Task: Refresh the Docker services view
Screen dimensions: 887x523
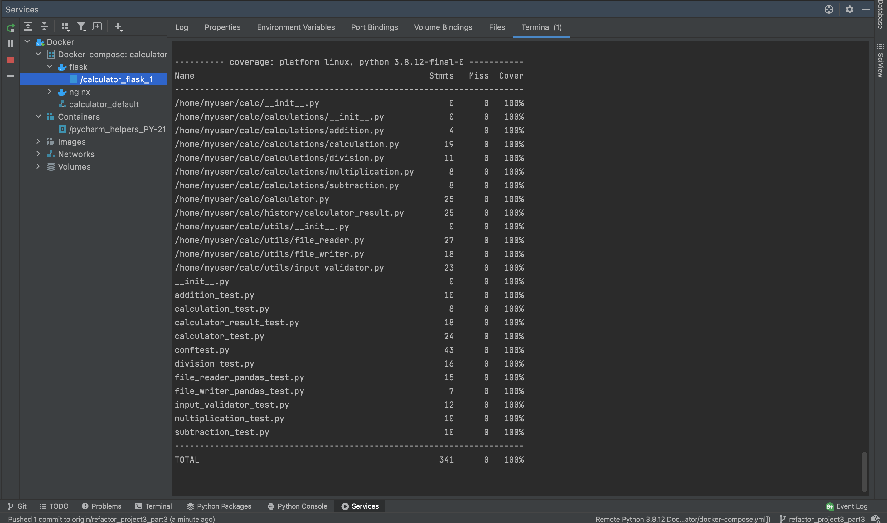Action: (11, 28)
